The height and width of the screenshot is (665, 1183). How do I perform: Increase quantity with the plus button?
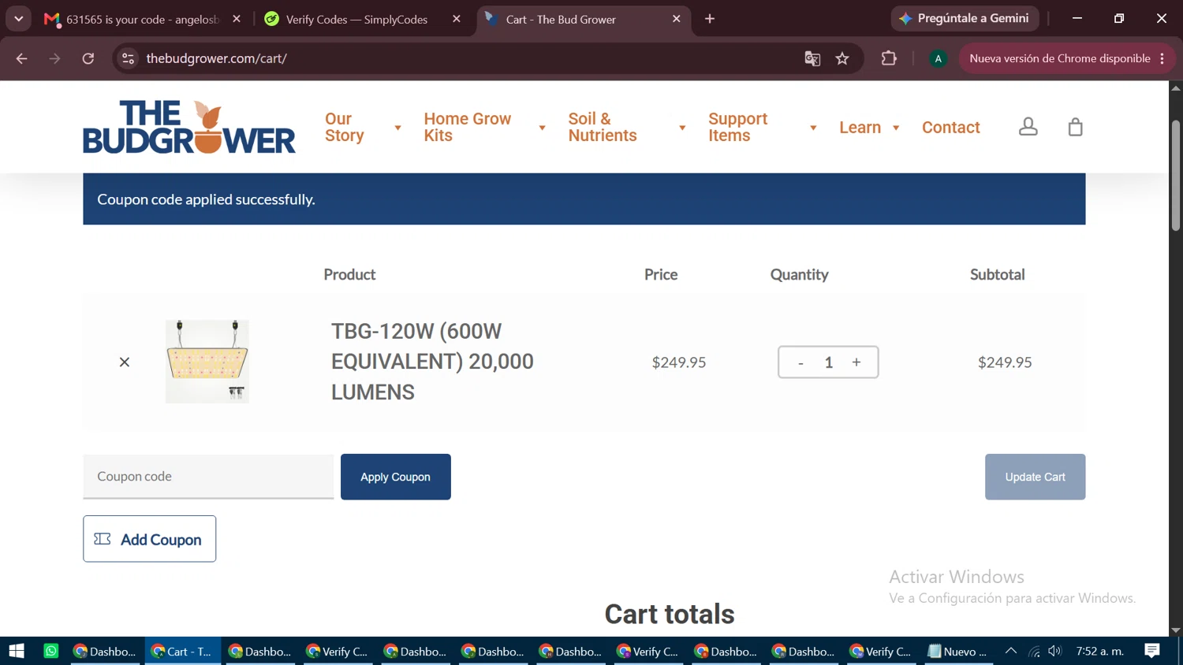click(856, 362)
